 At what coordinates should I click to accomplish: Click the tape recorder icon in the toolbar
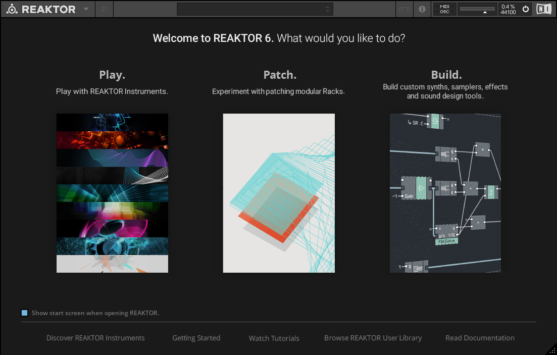pyautogui.click(x=404, y=9)
